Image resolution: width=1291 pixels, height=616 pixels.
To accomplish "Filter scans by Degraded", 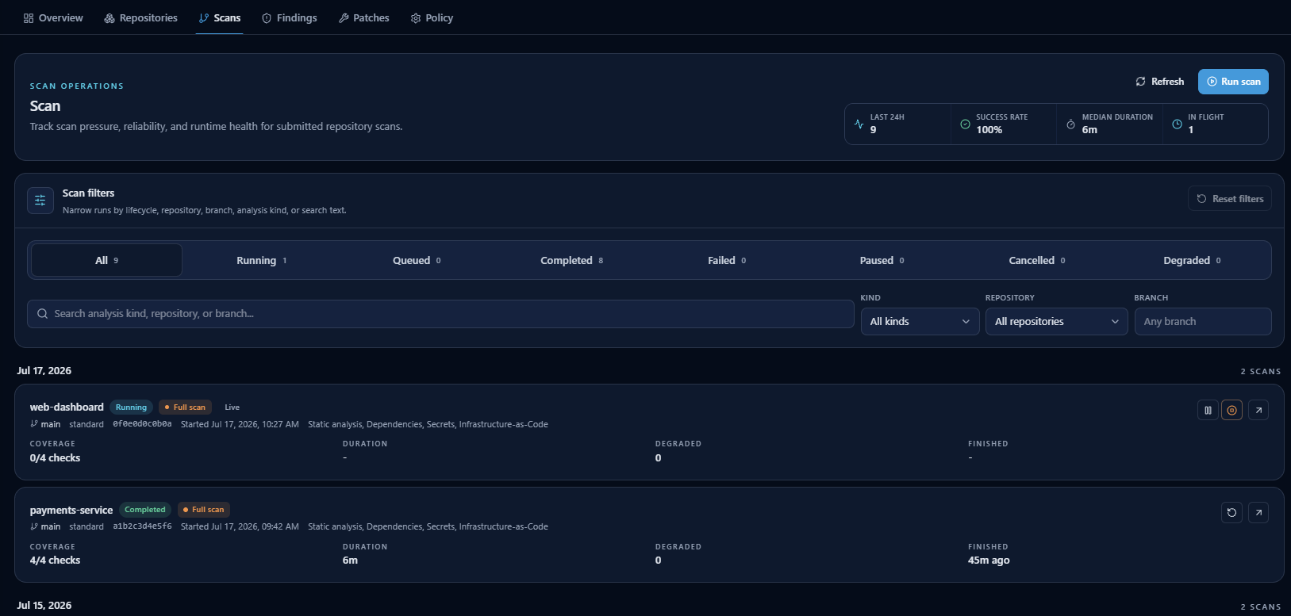I will 1192,260.
